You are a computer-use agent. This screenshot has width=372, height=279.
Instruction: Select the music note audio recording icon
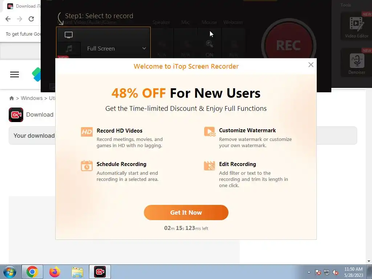tap(69, 49)
